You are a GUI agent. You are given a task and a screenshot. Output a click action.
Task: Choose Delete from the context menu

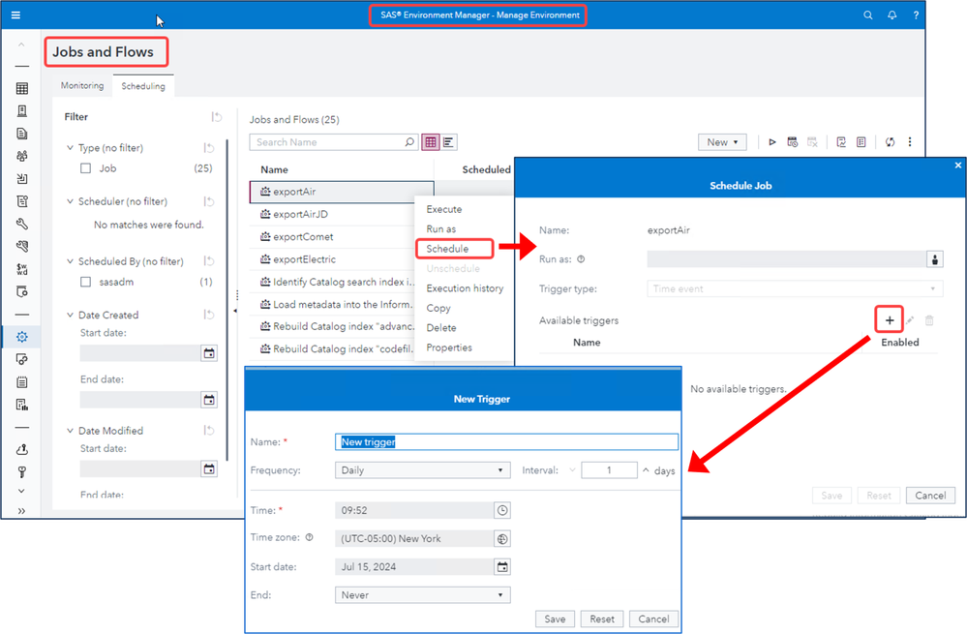pos(441,328)
